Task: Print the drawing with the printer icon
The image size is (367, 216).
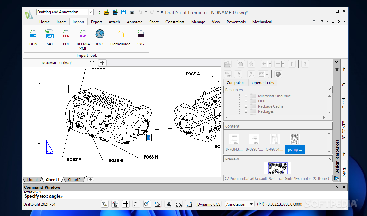Action: click(x=132, y=12)
